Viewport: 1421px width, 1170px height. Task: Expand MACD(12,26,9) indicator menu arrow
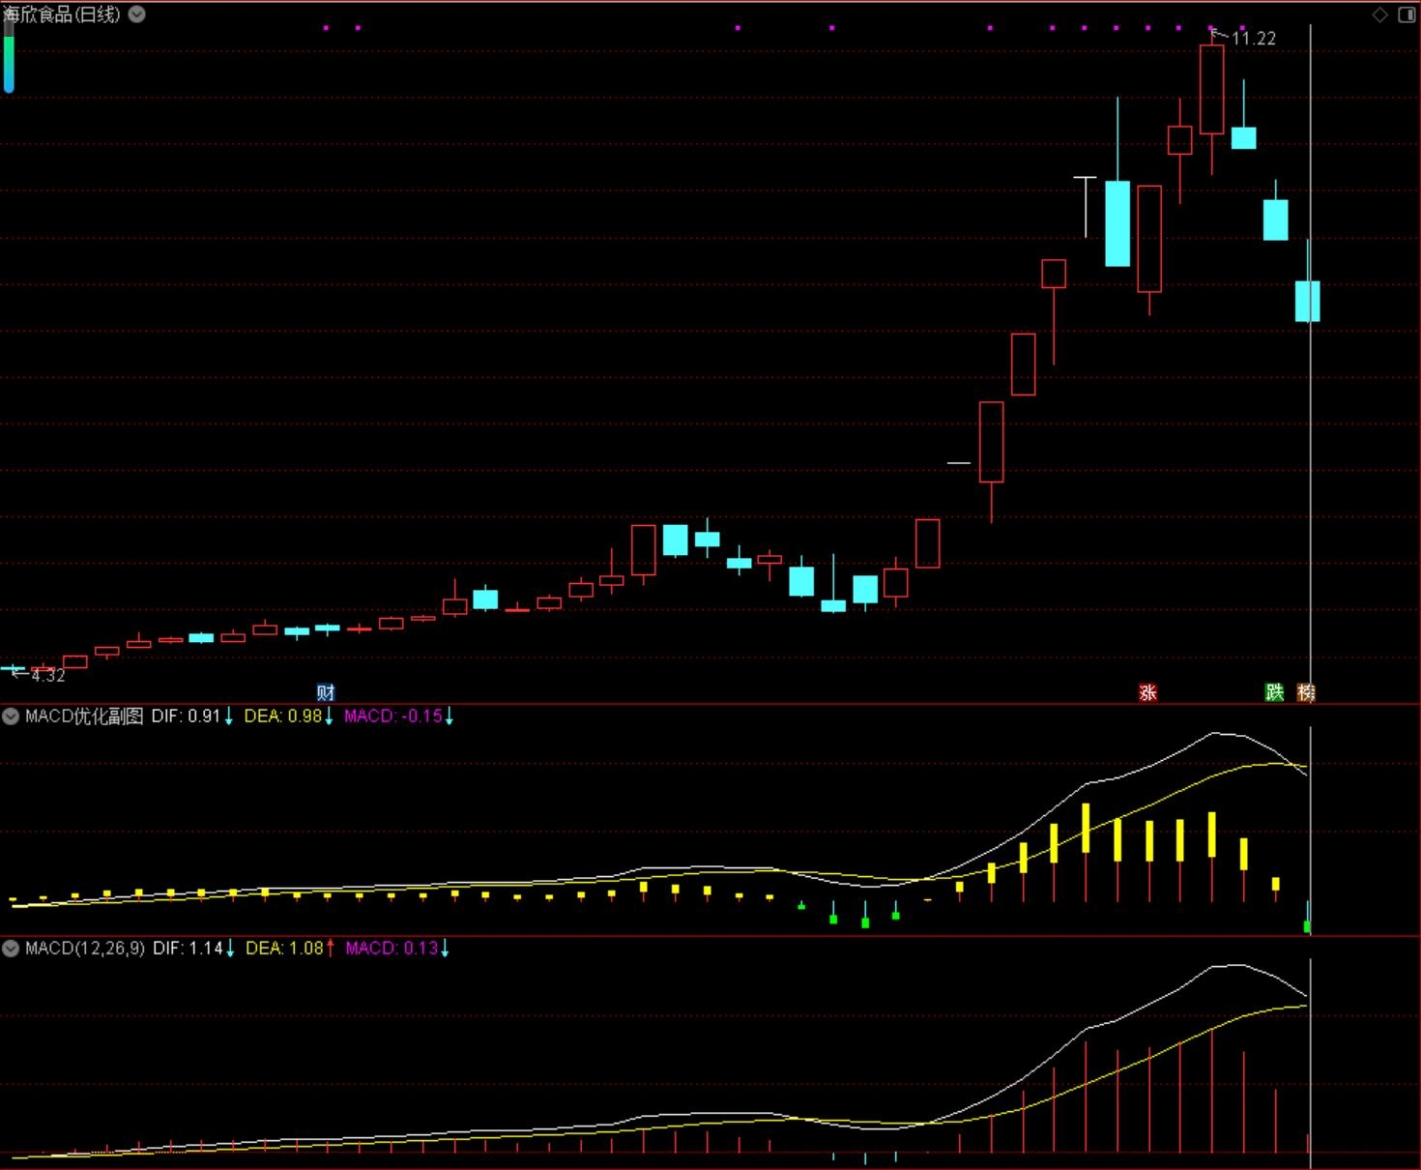tap(11, 949)
